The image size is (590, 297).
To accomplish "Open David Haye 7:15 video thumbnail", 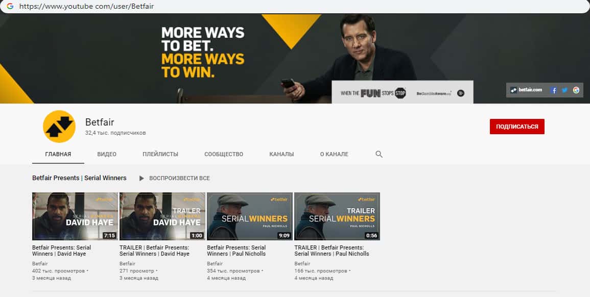I will (75, 216).
